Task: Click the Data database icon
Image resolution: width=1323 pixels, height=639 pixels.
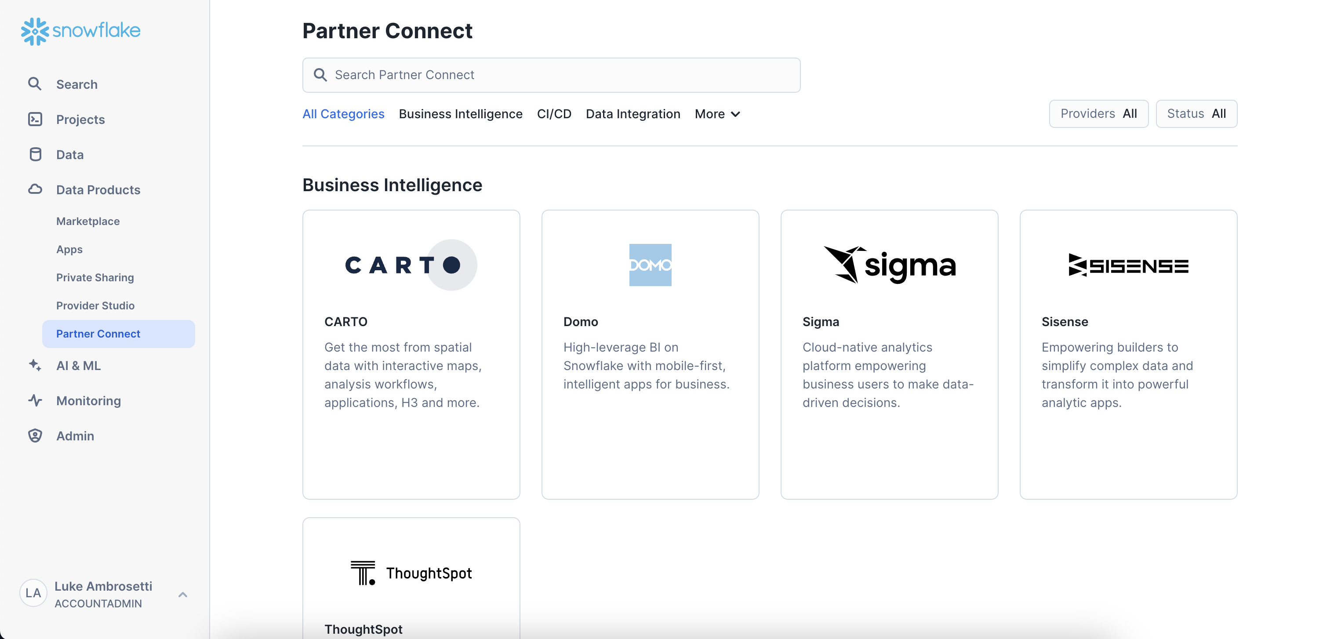Action: pos(35,155)
